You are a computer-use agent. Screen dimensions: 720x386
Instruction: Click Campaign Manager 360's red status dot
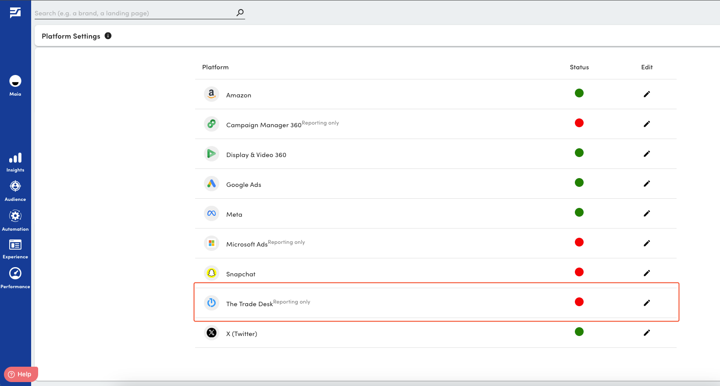pyautogui.click(x=579, y=123)
